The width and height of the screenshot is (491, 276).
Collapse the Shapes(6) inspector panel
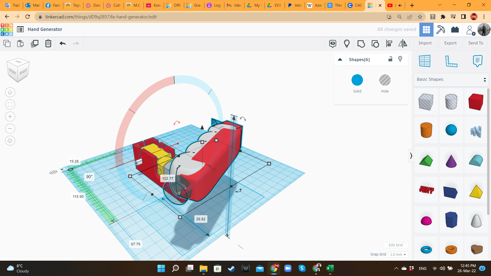(340, 60)
